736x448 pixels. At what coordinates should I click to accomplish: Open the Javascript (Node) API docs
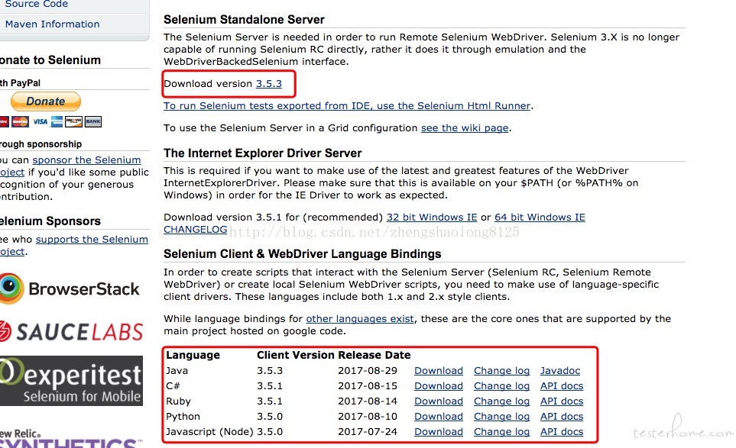562,432
